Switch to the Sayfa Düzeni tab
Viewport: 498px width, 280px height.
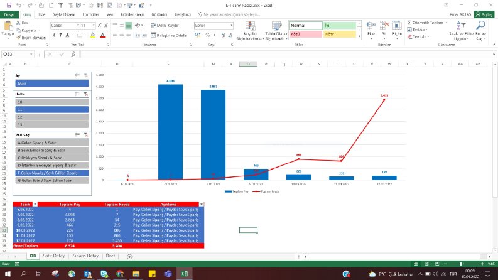64,14
